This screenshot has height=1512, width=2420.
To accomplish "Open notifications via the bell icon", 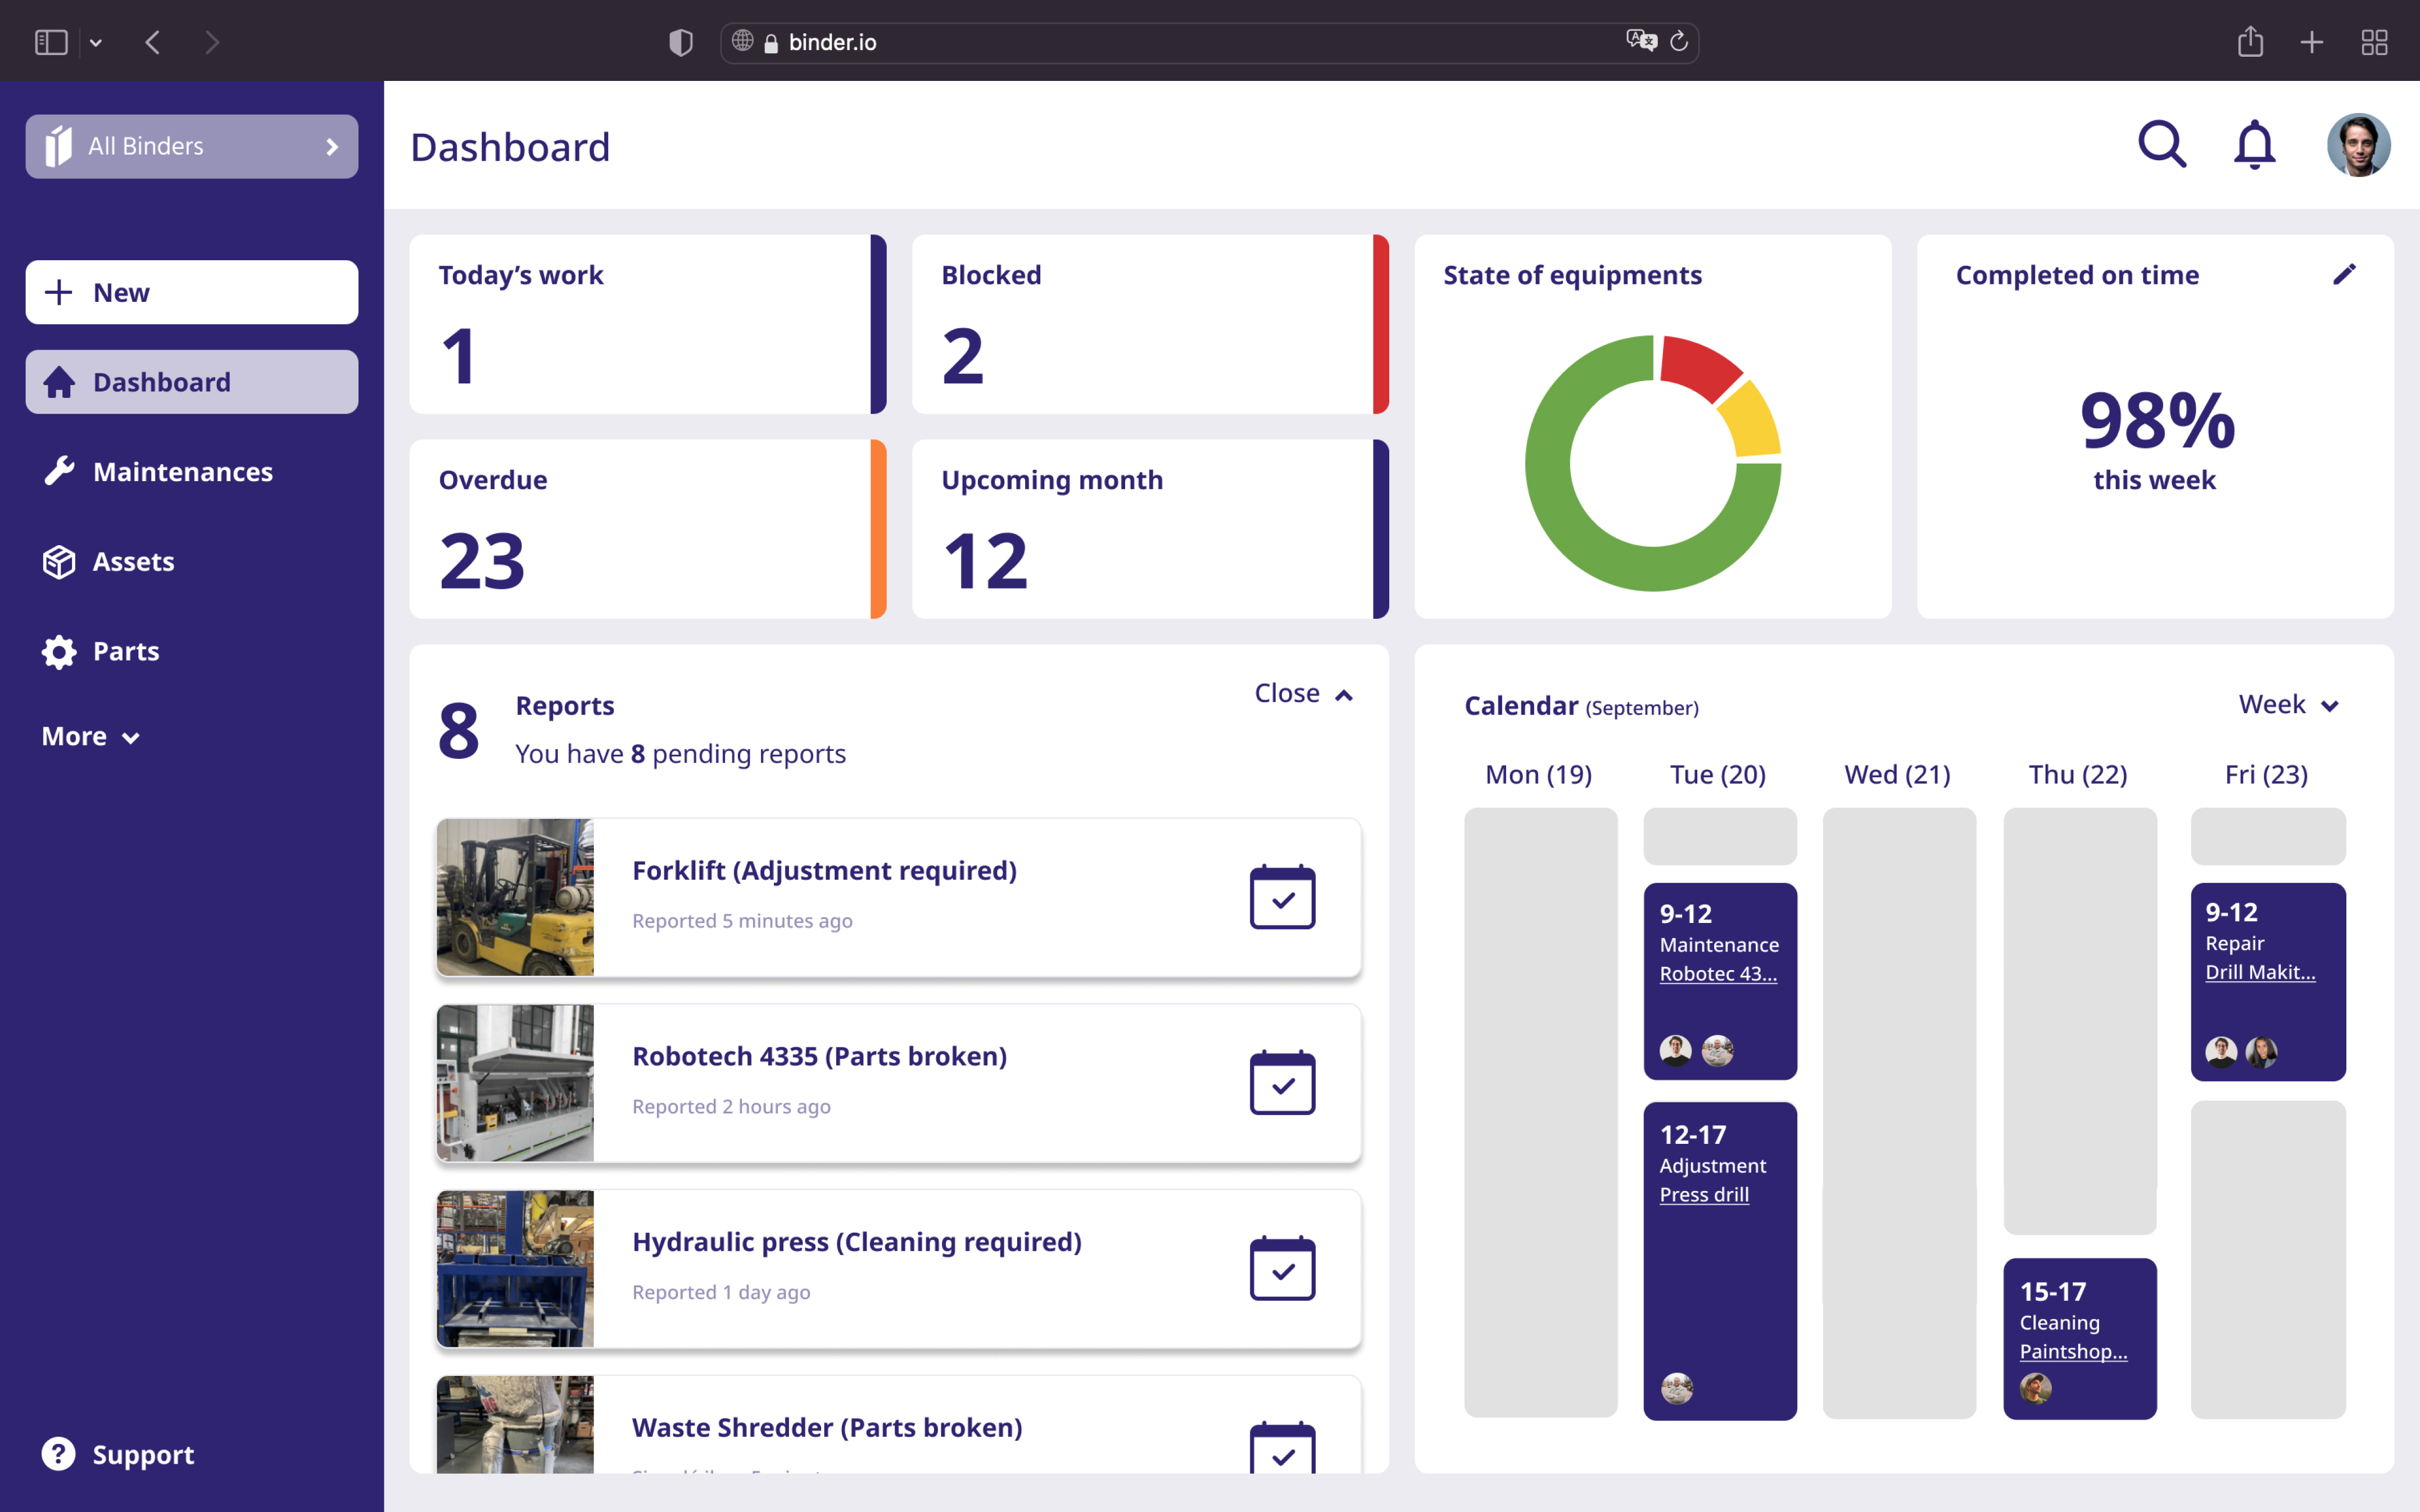I will pyautogui.click(x=2254, y=144).
